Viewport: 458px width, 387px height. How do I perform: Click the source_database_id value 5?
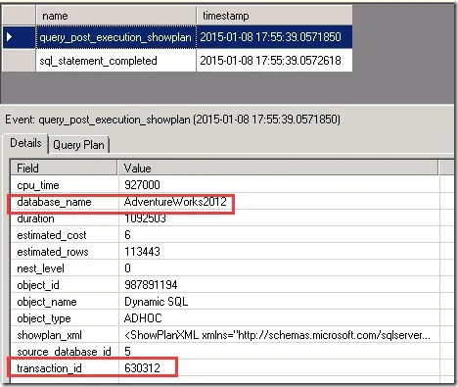pos(127,352)
